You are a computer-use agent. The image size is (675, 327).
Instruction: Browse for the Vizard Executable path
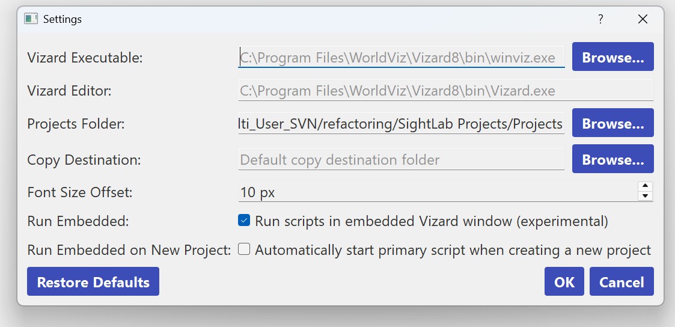[x=612, y=58]
